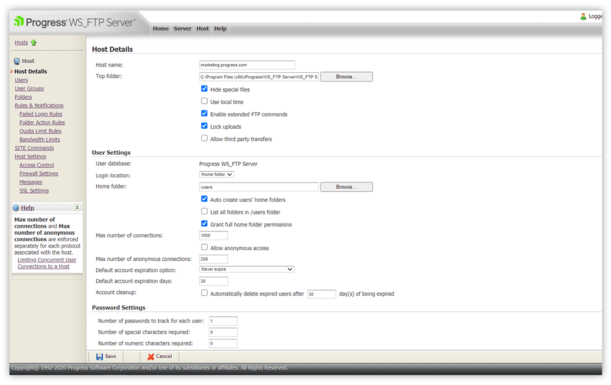Open SITE Commands link
Viewport: 611px width, 385px height.
click(34, 148)
